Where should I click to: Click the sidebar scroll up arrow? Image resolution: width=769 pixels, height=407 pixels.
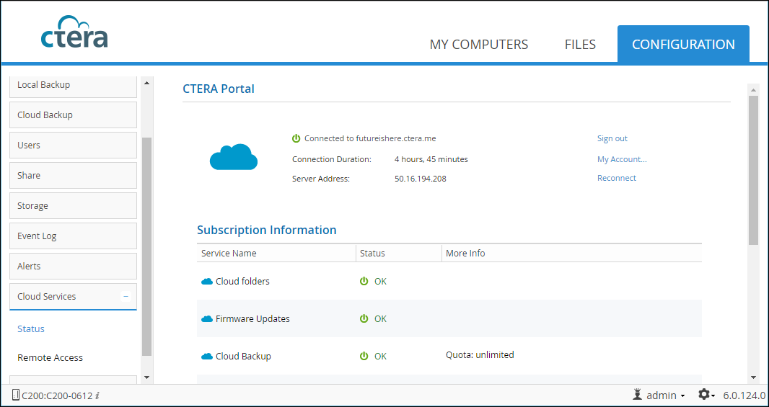click(146, 83)
